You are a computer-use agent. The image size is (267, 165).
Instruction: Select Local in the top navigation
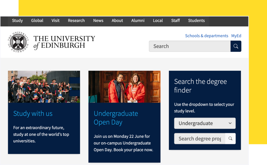click(158, 21)
